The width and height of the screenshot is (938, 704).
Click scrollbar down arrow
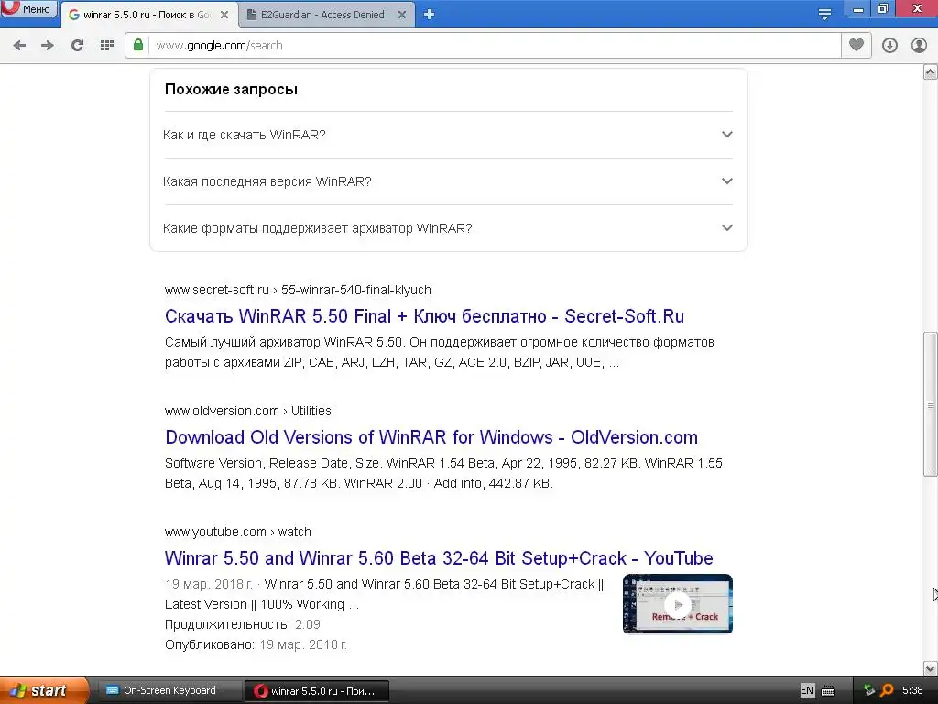[x=931, y=668]
